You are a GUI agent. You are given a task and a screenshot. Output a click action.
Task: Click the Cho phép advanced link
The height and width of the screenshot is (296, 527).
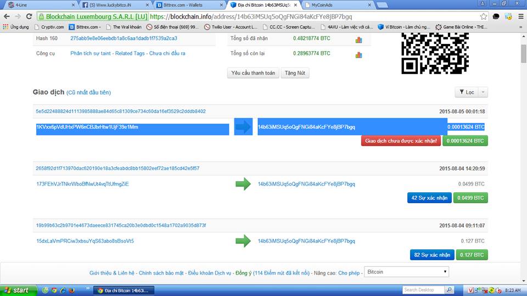click(x=349, y=273)
